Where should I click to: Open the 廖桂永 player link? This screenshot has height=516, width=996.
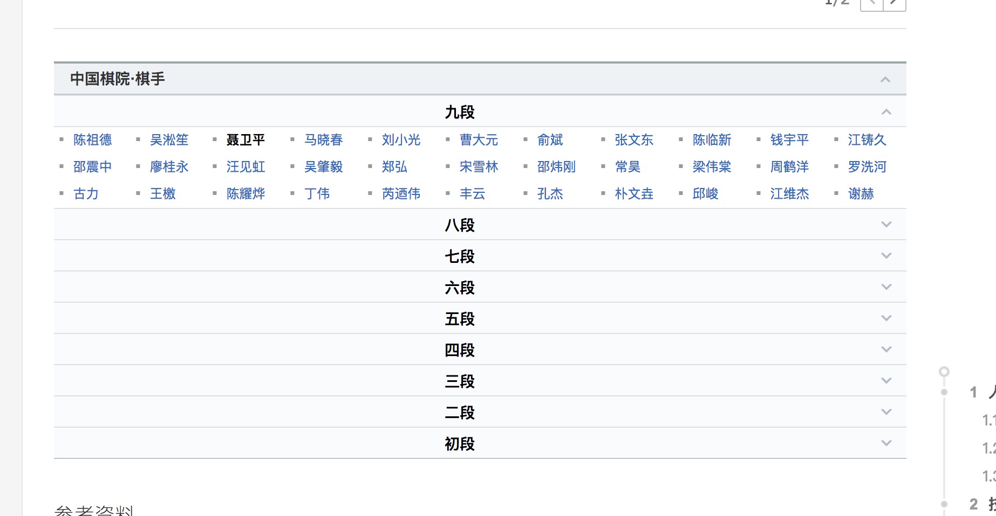(x=169, y=167)
